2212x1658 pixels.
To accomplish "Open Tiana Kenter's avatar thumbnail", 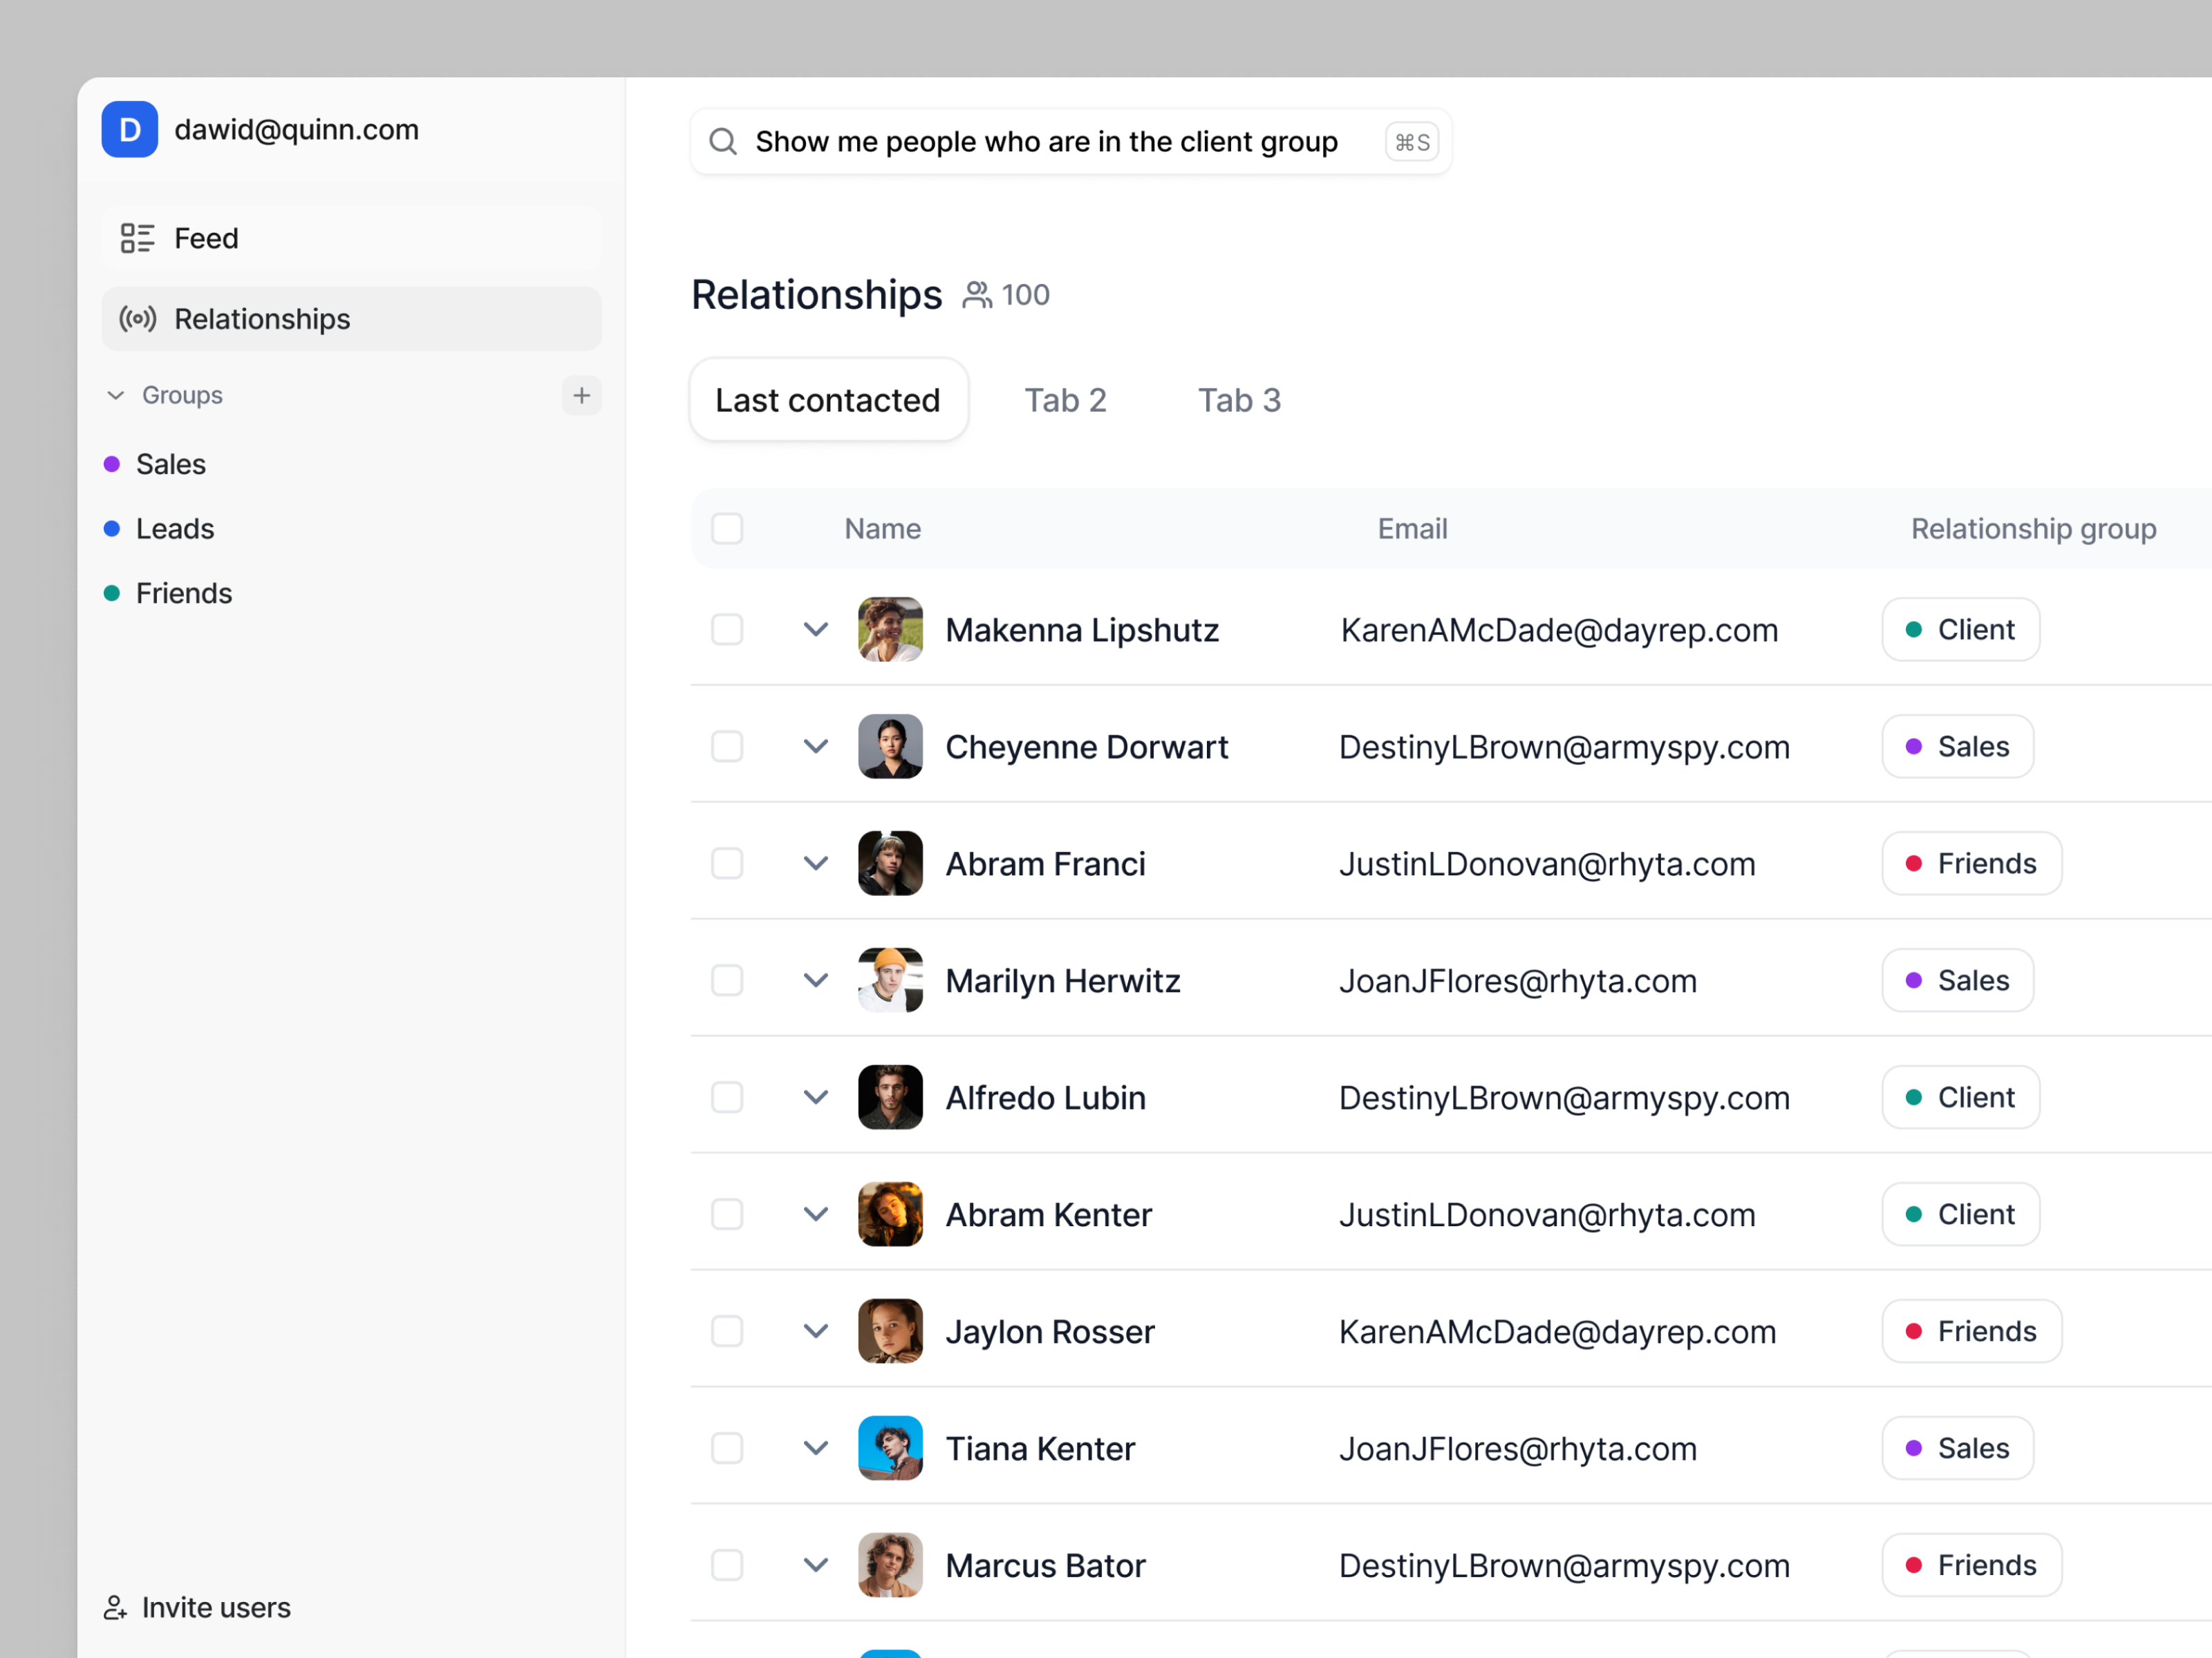I will (x=890, y=1448).
